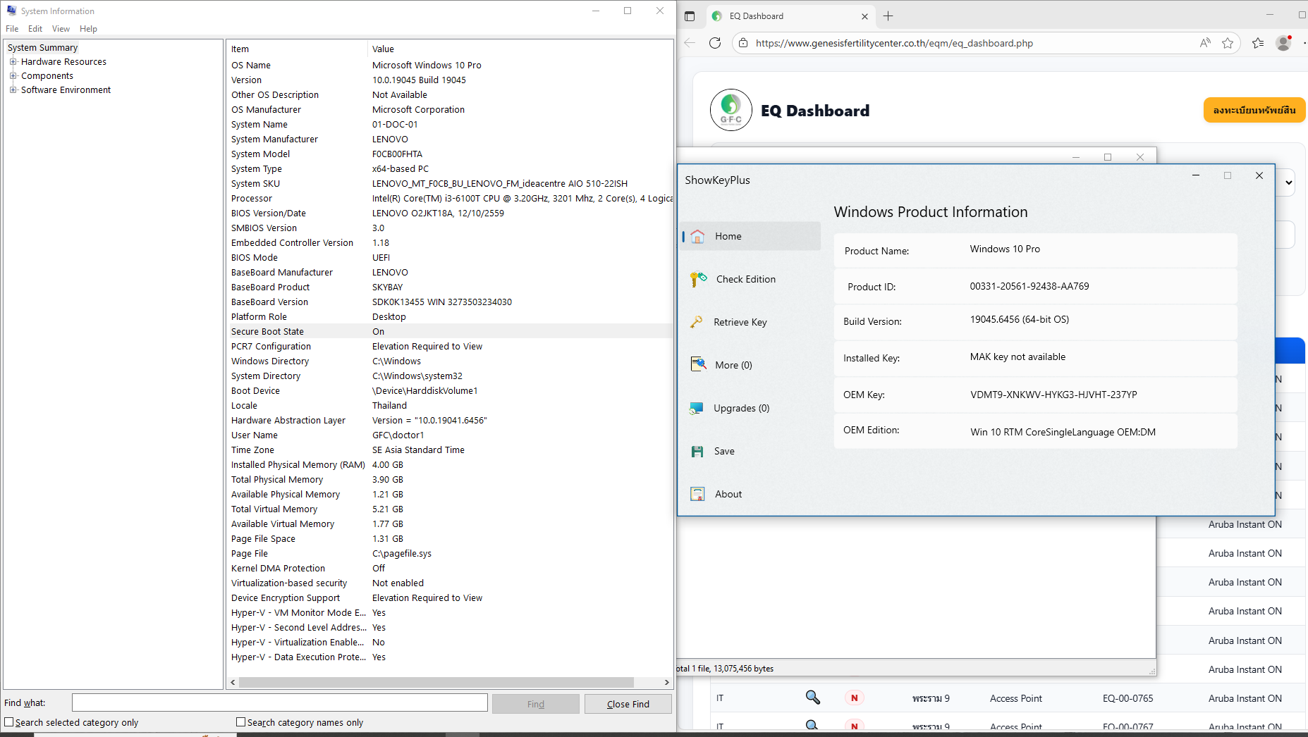Refresh the EQ Dashboard page
The image size is (1308, 737).
coord(714,43)
